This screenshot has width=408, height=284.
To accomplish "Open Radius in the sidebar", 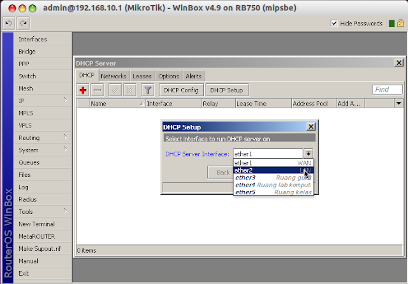I will pos(43,199).
